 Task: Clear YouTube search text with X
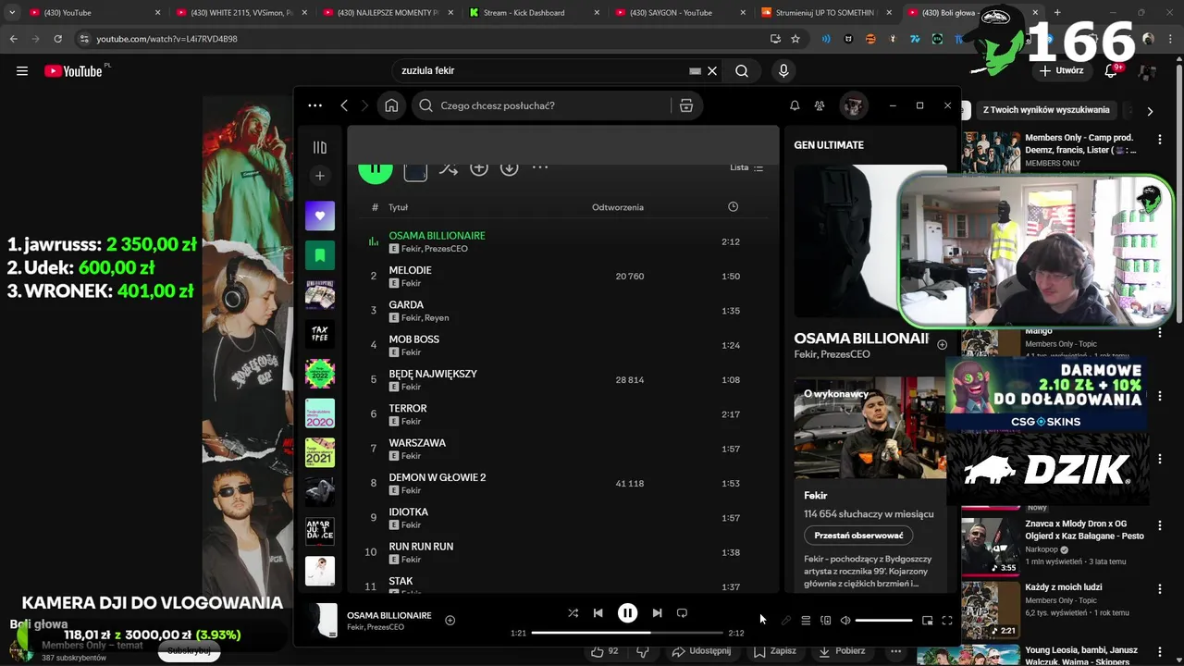click(x=712, y=70)
